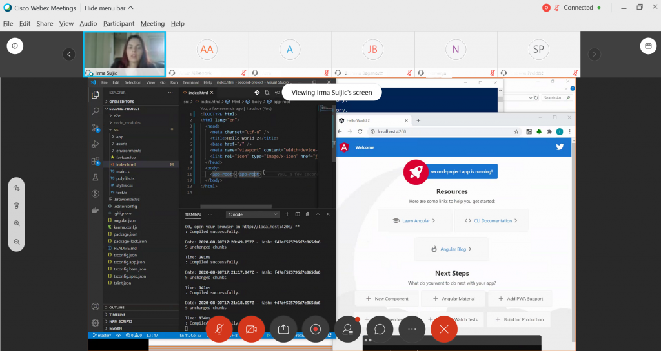
Task: Click the annotate tool in left panel
Action: pyautogui.click(x=17, y=189)
